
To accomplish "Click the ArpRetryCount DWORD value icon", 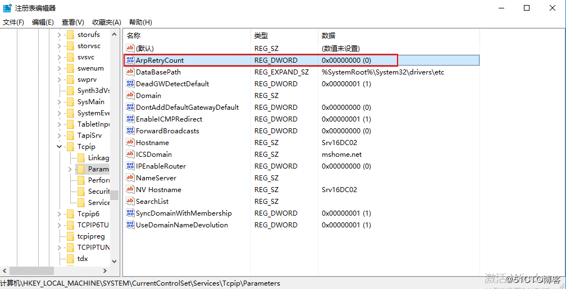I will [130, 60].
